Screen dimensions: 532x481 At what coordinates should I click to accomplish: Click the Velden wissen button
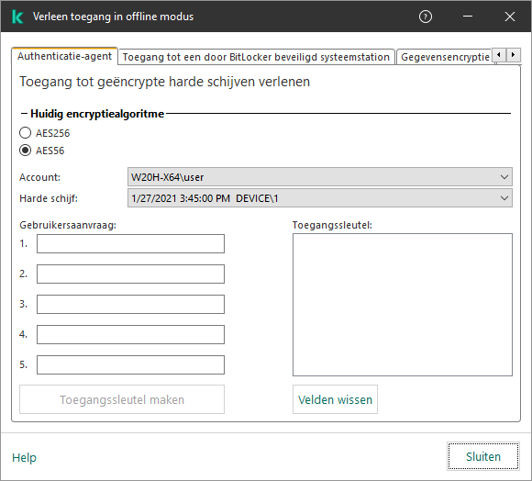point(335,399)
